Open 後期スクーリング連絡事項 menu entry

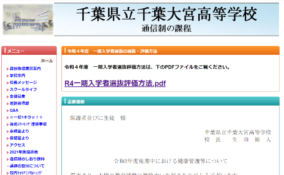coord(28,124)
